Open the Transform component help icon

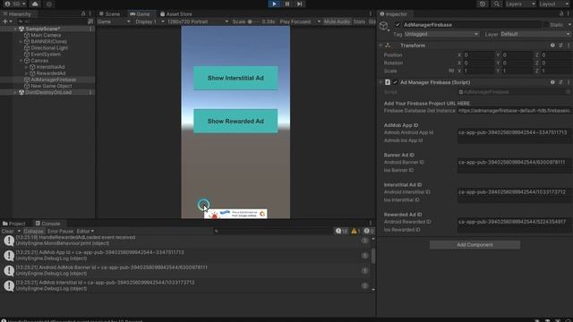pos(552,46)
